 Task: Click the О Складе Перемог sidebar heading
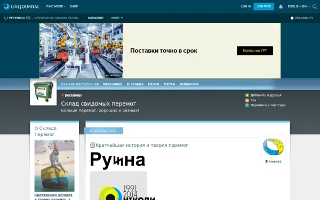point(45,131)
